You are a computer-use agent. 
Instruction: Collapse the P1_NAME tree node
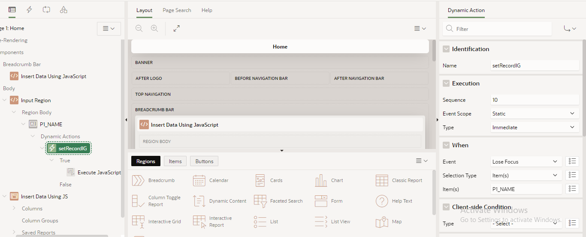click(23, 125)
